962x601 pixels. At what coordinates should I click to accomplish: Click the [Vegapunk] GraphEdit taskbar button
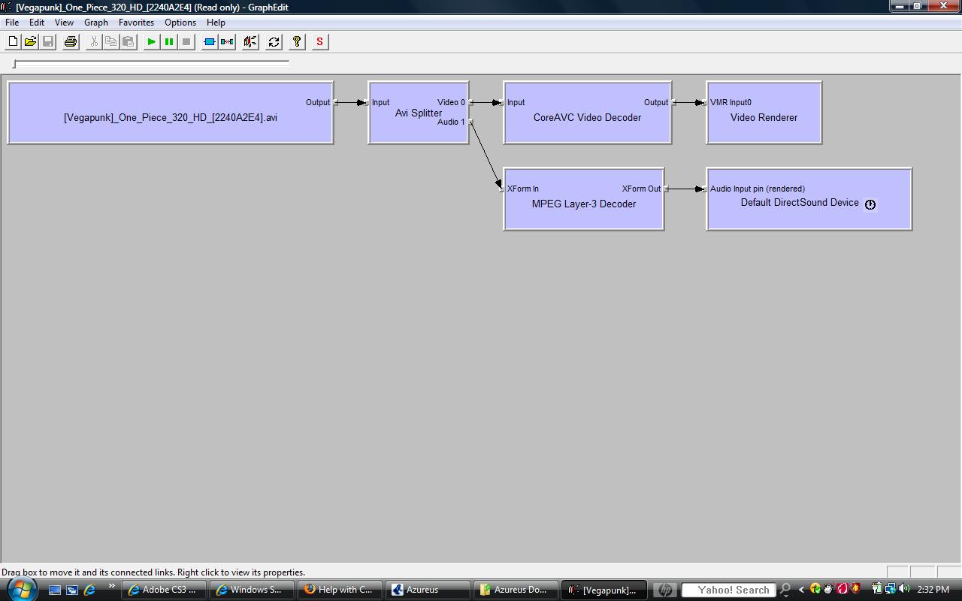pos(604,590)
